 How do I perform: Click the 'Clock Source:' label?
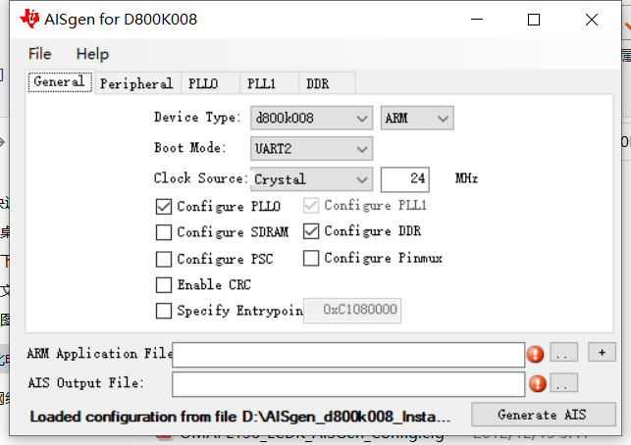[200, 178]
